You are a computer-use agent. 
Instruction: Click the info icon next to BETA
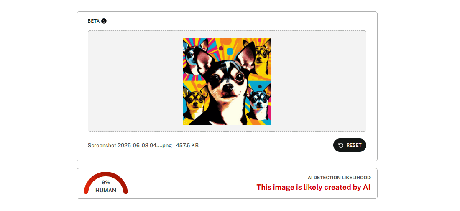(104, 21)
